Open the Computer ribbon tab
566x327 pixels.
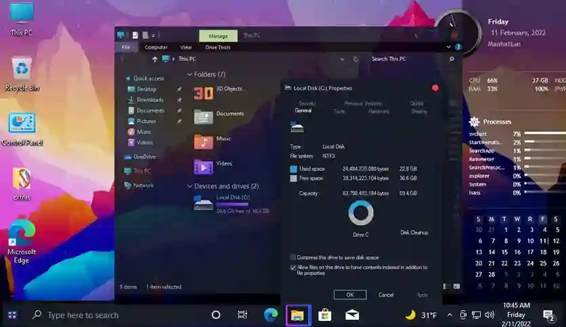[156, 47]
